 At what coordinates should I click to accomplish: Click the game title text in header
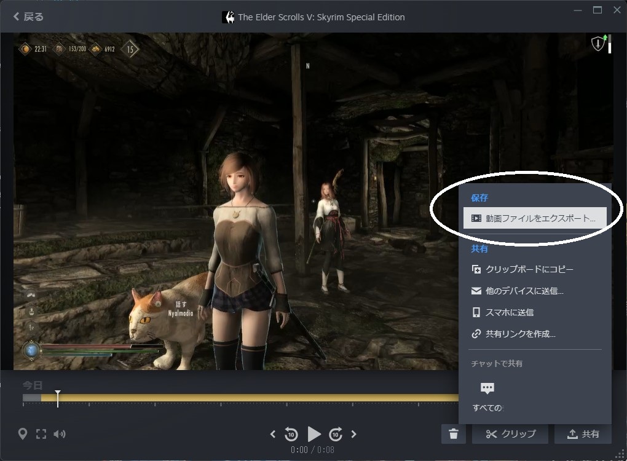click(321, 17)
